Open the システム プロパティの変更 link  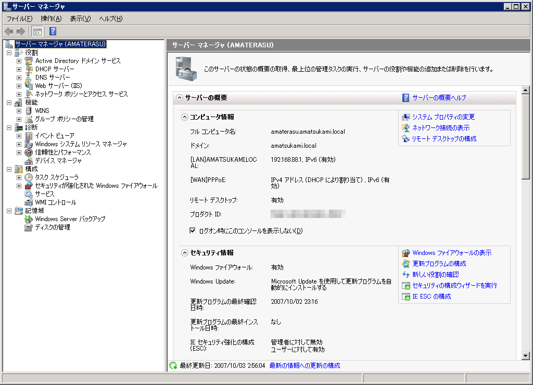pos(443,117)
